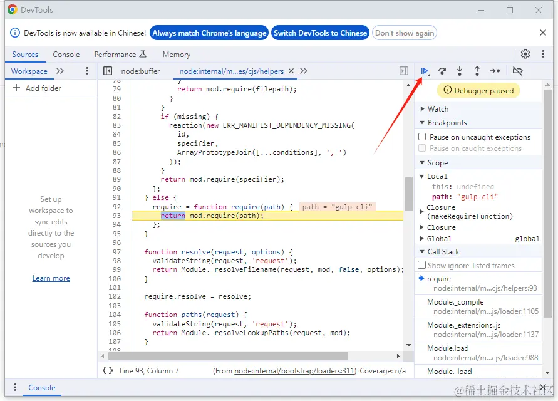558x401 pixels.
Task: Toggle Pause on caught exceptions
Action: (x=422, y=148)
